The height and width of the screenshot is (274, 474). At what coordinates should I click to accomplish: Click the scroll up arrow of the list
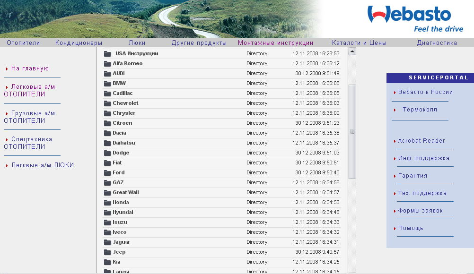(352, 51)
